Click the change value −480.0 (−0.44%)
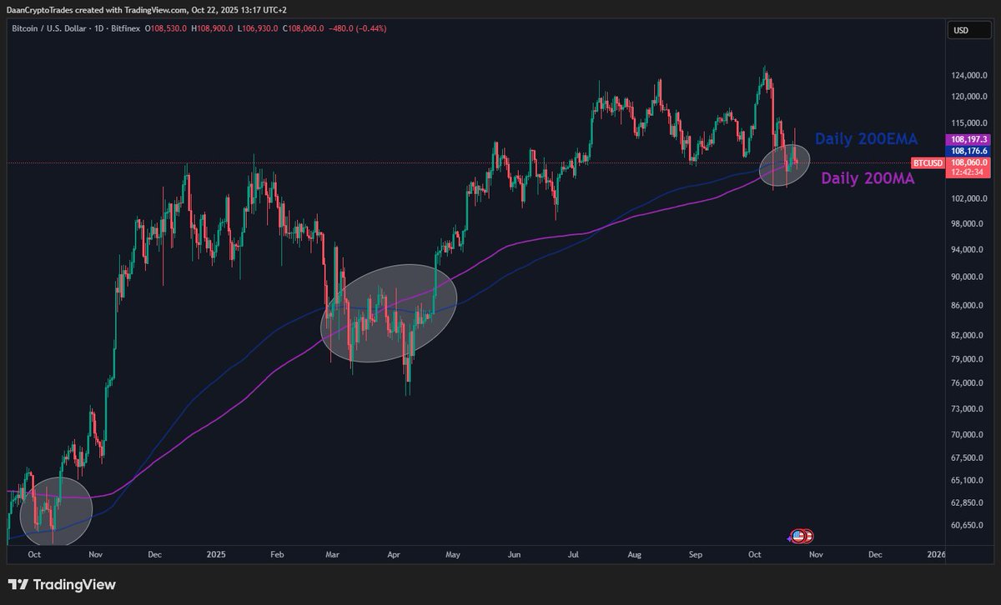Image resolution: width=1001 pixels, height=605 pixels. [x=358, y=28]
